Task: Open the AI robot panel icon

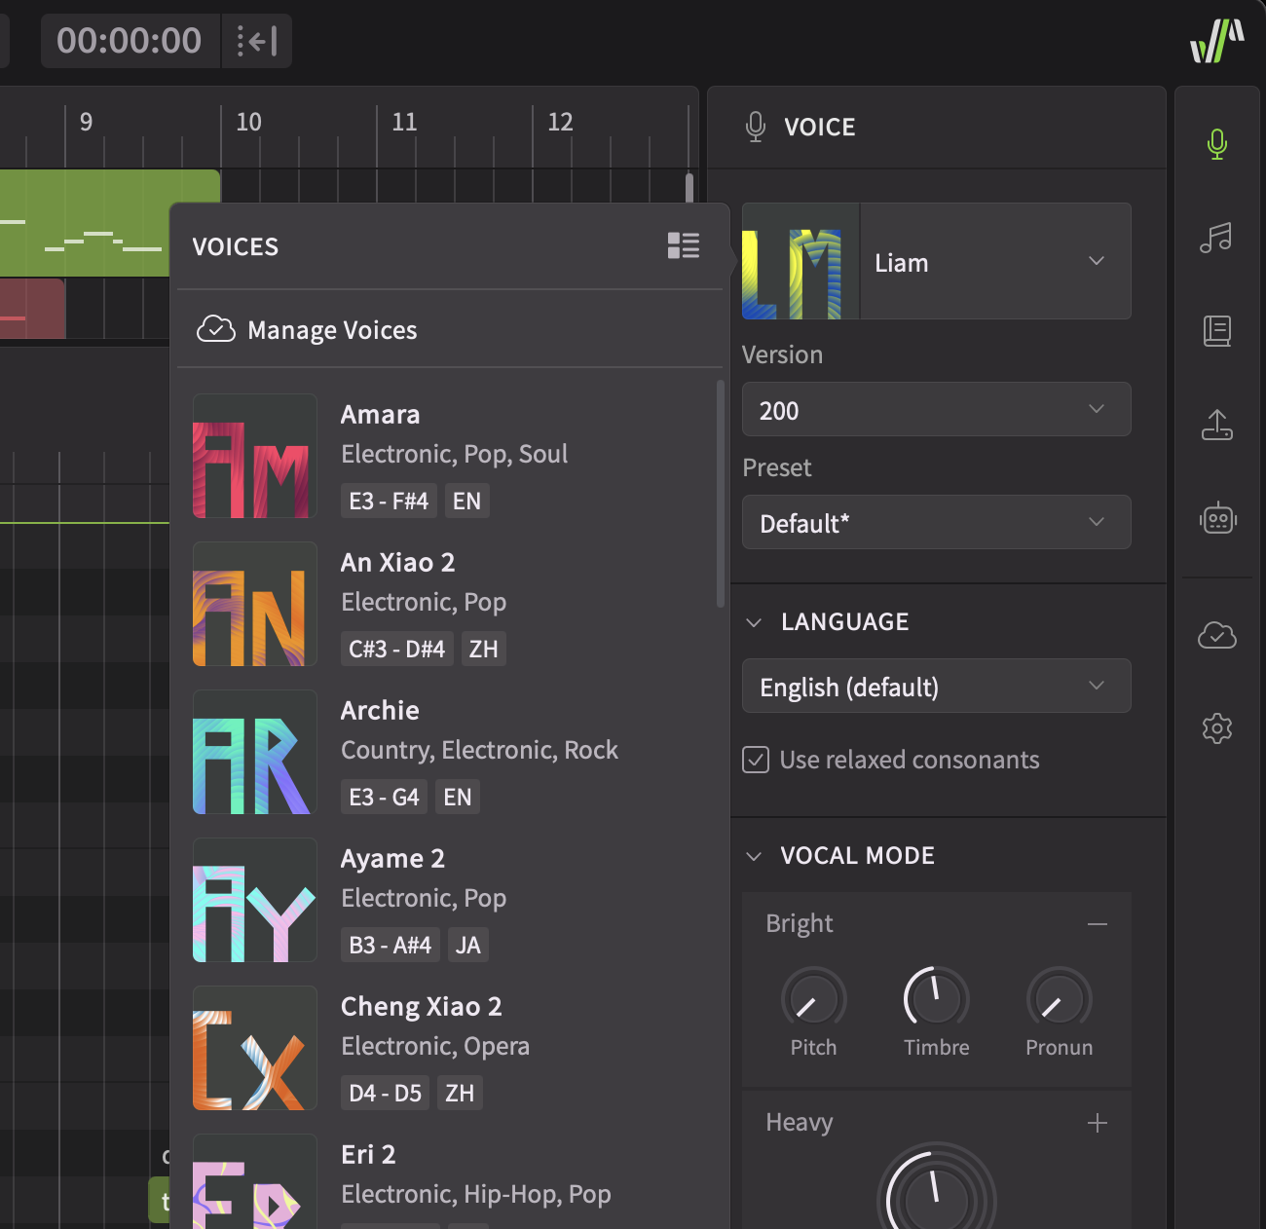Action: click(x=1216, y=518)
